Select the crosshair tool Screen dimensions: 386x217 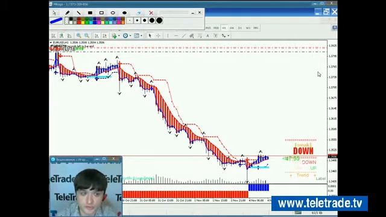[x=158, y=36]
